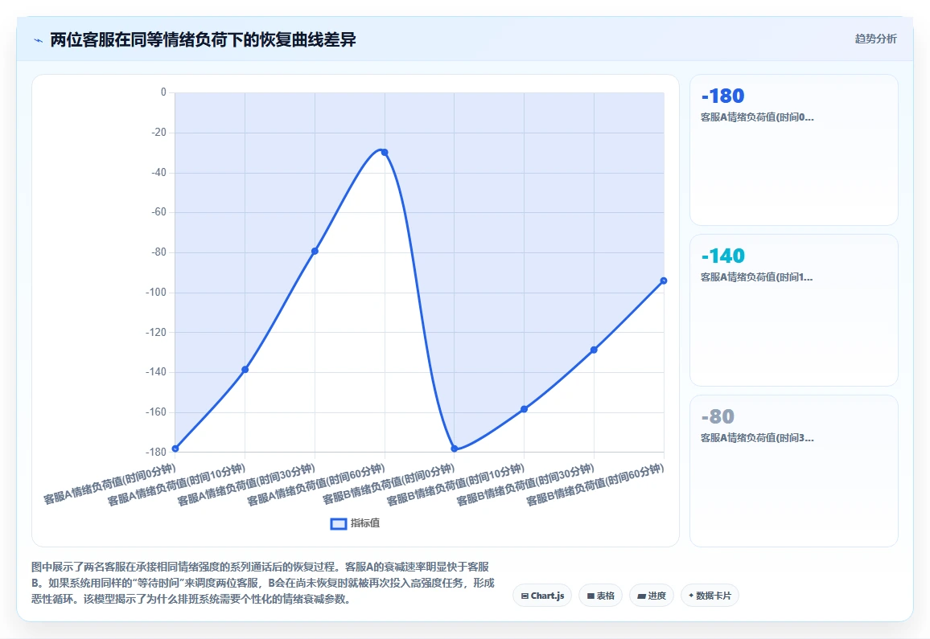Click x-axis label 客服A情绪负荷值(时间0分钟)
The height and width of the screenshot is (639, 930).
(109, 485)
